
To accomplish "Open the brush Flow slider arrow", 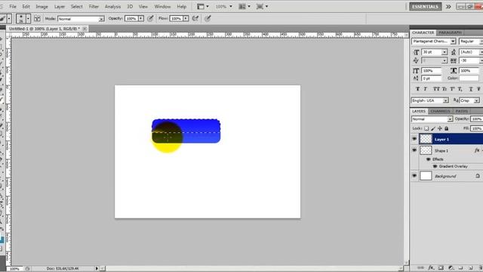I will click(x=186, y=18).
